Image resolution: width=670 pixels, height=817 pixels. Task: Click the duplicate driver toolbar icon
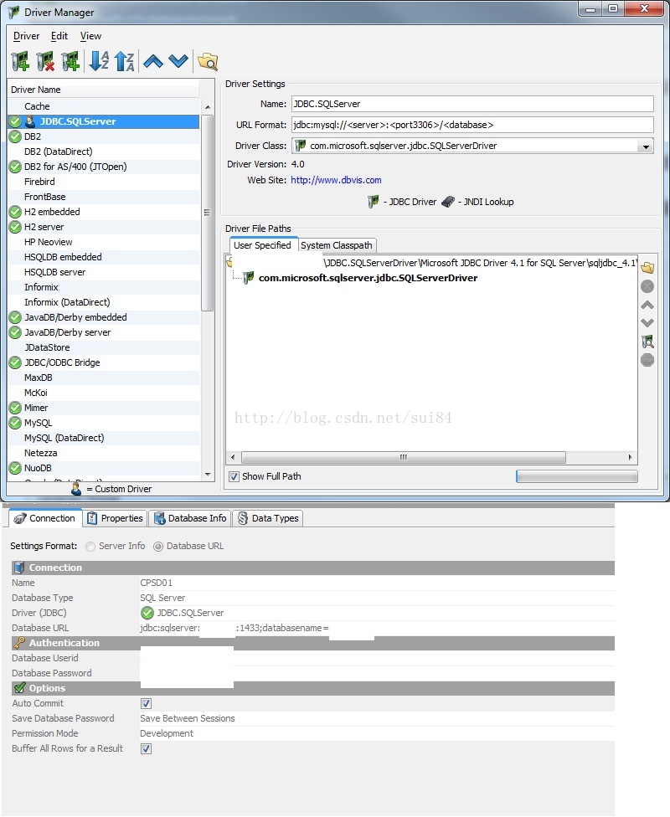[70, 61]
